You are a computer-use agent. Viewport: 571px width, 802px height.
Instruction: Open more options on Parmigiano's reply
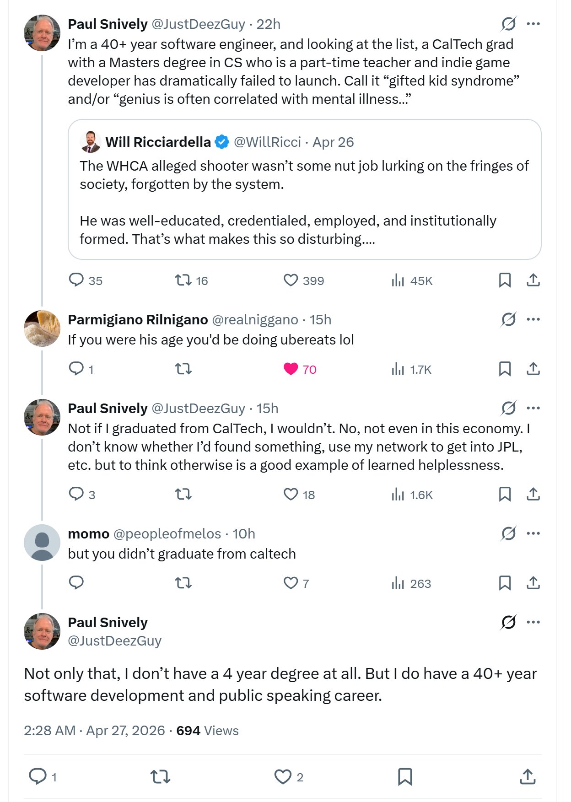point(533,319)
